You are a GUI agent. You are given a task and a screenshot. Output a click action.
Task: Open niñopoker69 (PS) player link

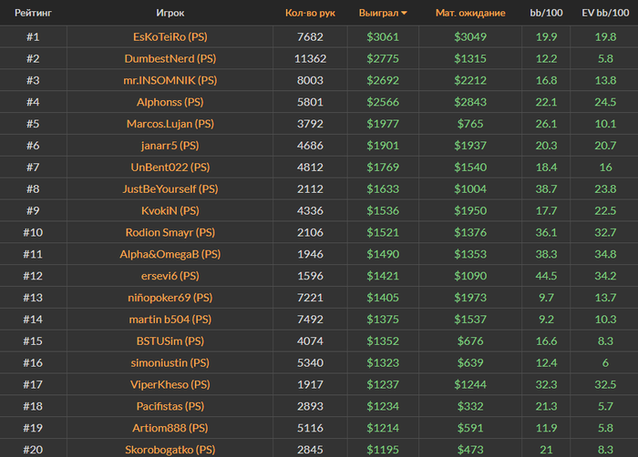coord(170,298)
